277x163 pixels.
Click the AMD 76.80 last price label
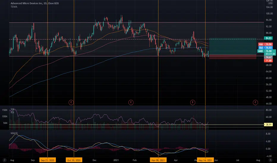265,51
